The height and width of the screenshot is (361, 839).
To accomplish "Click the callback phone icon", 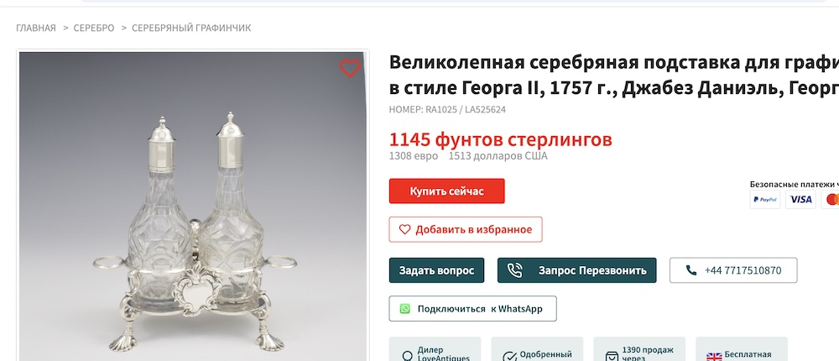I will tap(514, 270).
